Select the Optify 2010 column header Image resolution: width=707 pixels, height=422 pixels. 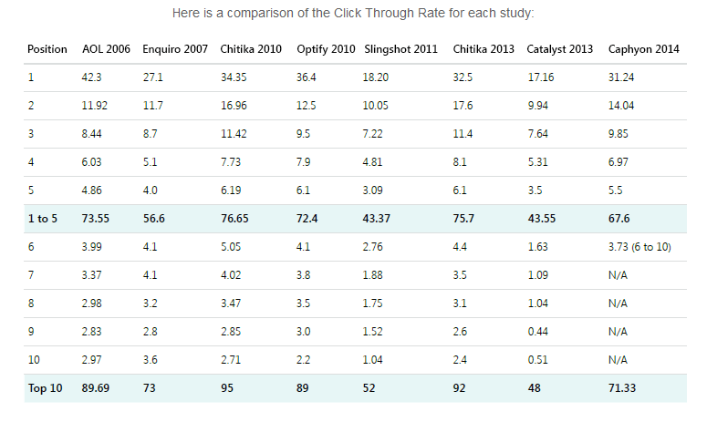pos(325,48)
